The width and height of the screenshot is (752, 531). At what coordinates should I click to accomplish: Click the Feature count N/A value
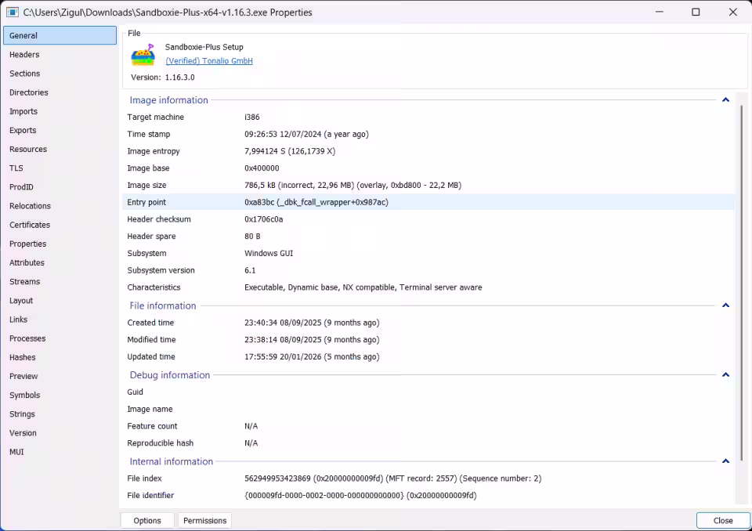251,426
